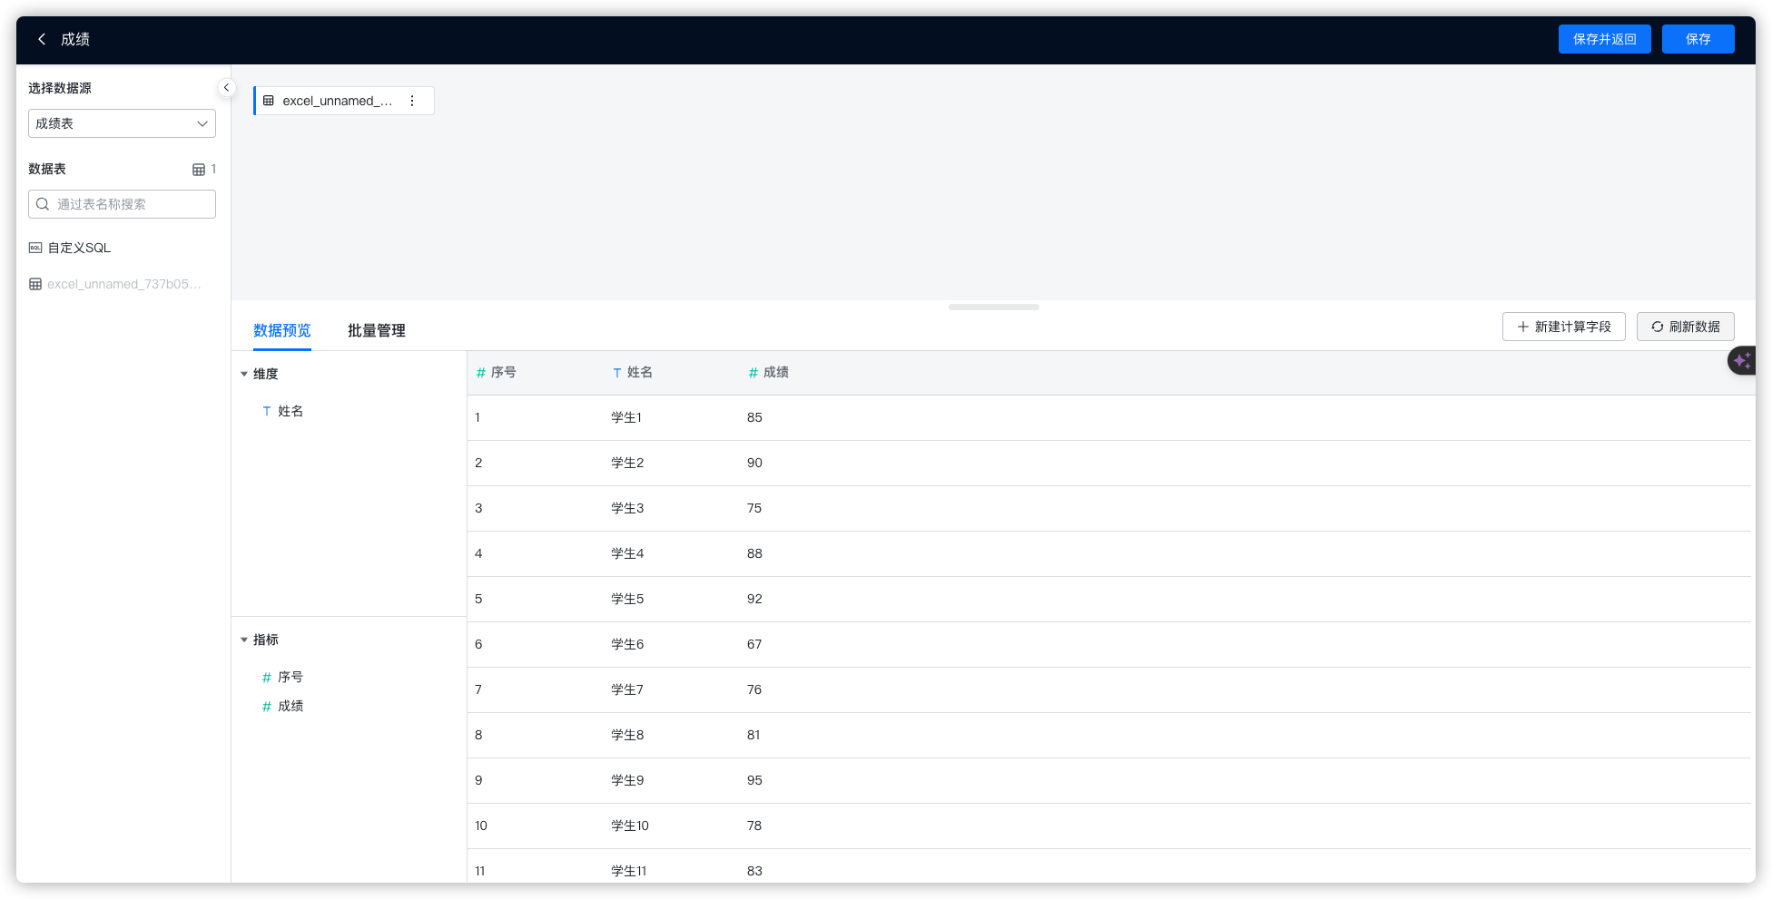Switch to the 批量管理 tab
Viewport: 1772px width, 899px height.
click(377, 330)
